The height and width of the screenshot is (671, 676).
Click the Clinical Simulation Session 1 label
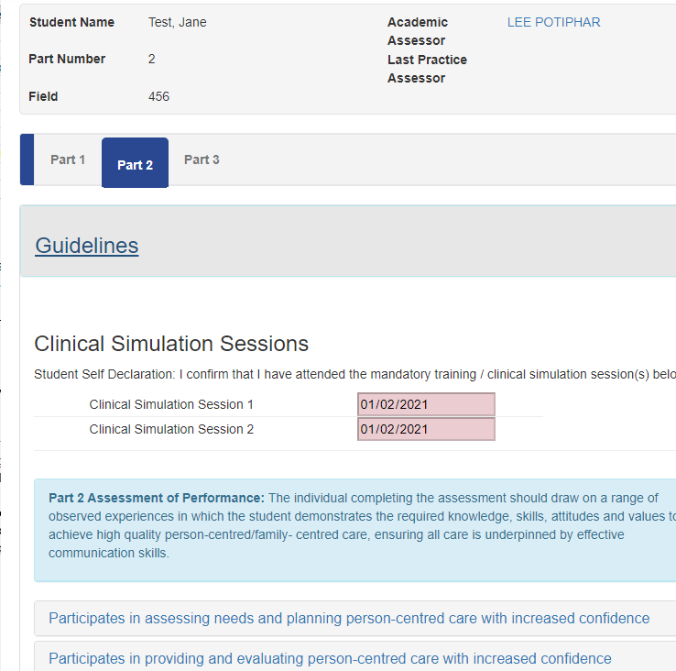tap(171, 404)
